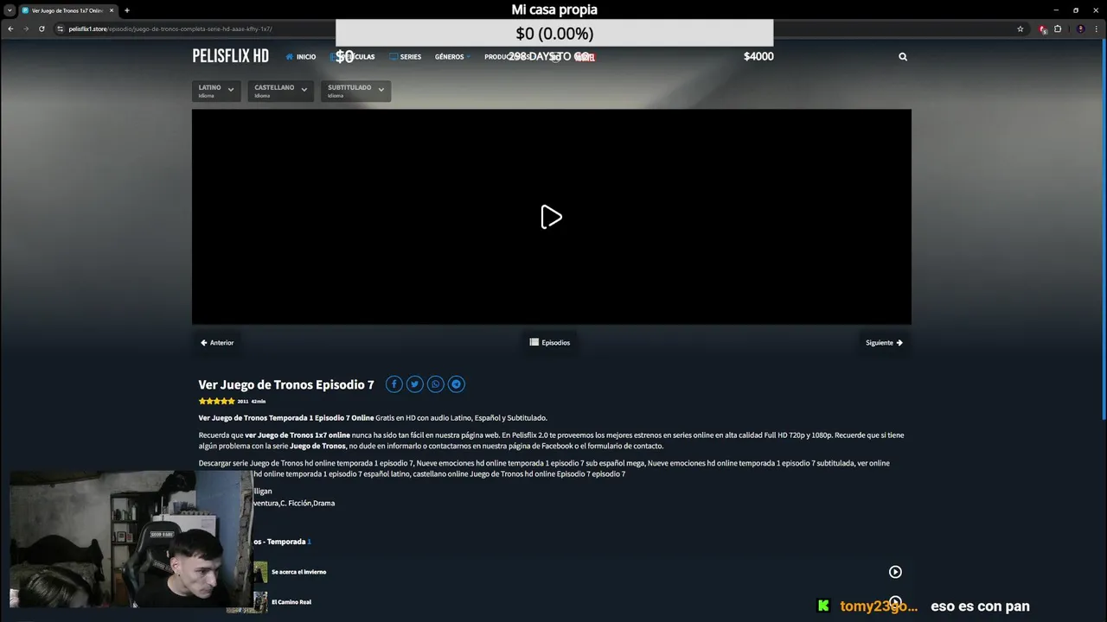This screenshot has width=1107, height=622.
Task: Click the Temporada 1 heading
Action: [282, 542]
